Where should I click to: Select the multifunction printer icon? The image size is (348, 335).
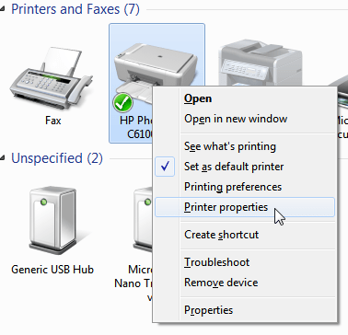pyautogui.click(x=261, y=63)
